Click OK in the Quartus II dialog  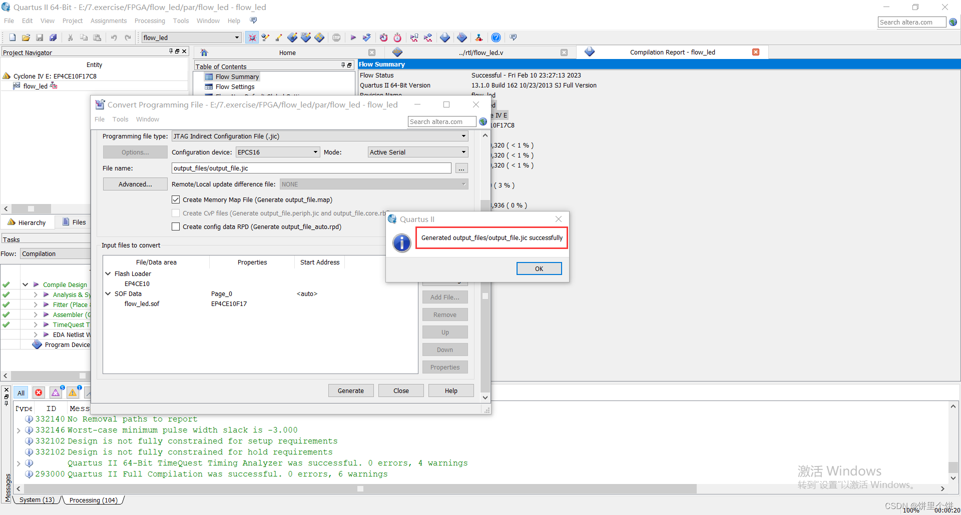point(539,268)
